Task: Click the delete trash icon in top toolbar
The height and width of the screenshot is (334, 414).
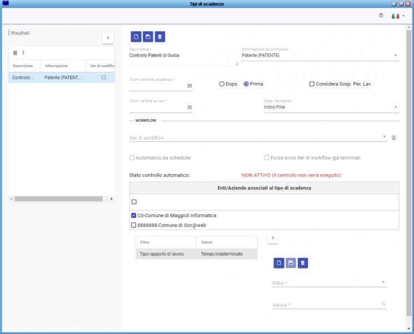Action: (x=160, y=37)
